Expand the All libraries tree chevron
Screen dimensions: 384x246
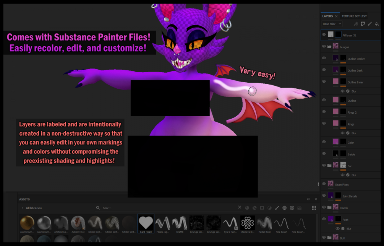click(x=22, y=208)
